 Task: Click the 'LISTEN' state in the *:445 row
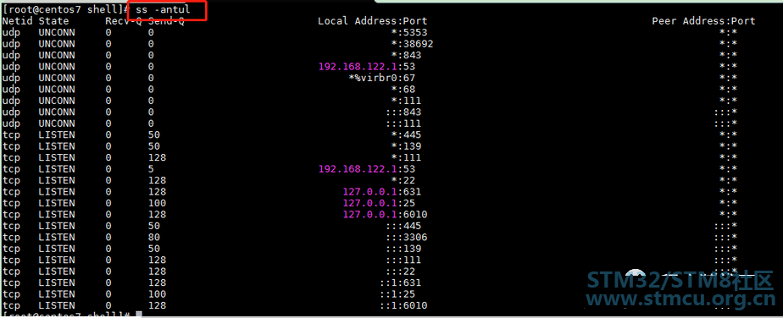pyautogui.click(x=57, y=135)
